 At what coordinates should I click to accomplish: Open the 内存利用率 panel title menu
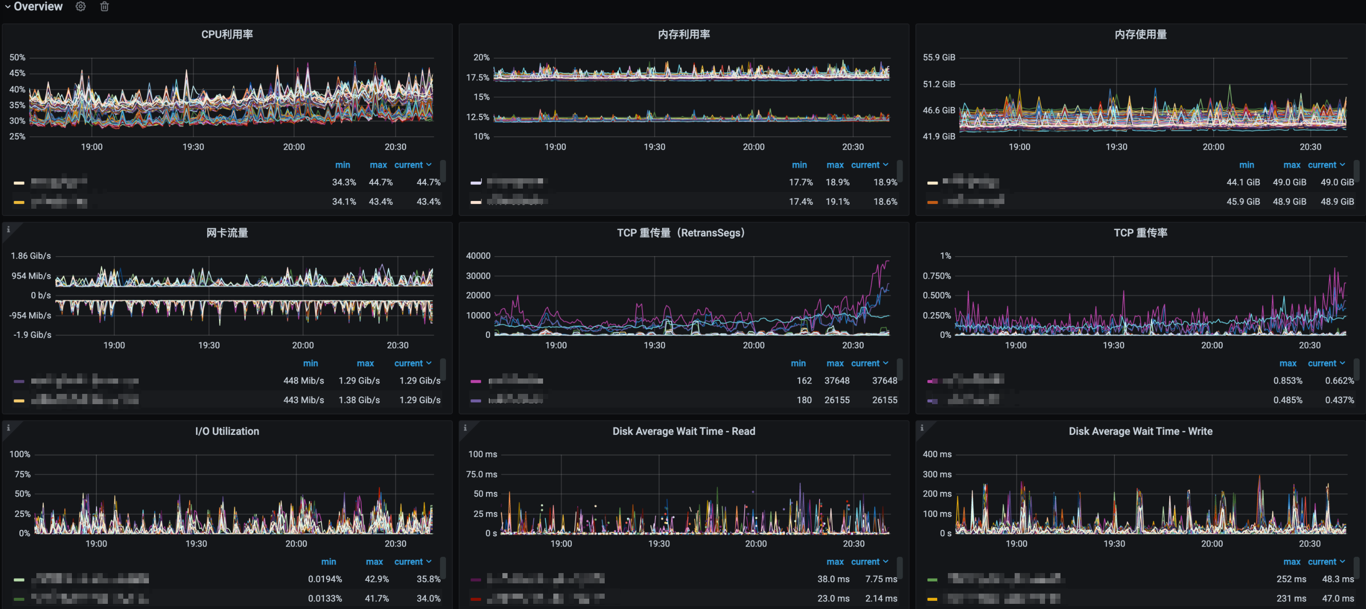(683, 35)
